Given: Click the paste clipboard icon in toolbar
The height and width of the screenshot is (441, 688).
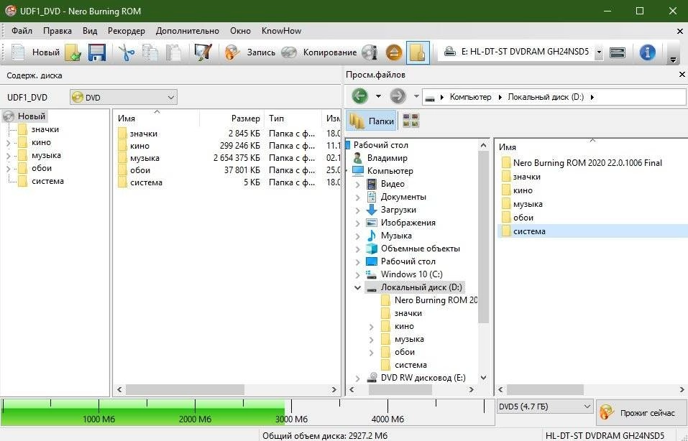Looking at the screenshot, I should [174, 52].
